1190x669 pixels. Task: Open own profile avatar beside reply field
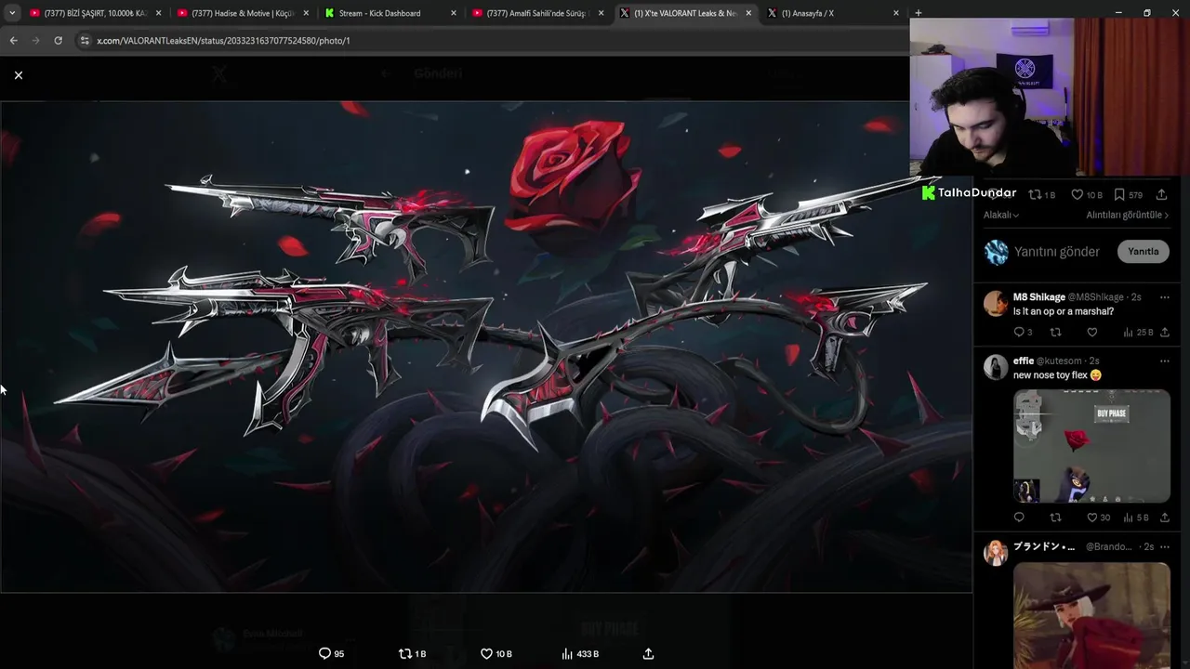point(996,252)
